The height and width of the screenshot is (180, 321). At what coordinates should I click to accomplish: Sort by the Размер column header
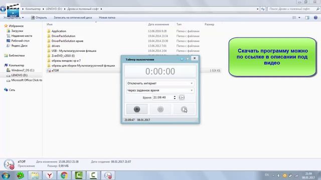[209, 24]
